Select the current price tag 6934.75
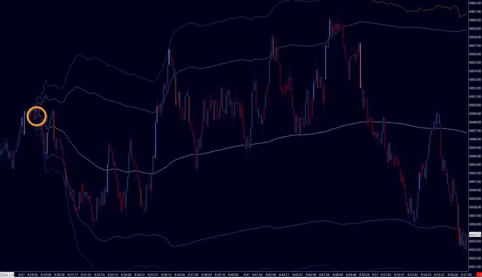 point(475,235)
